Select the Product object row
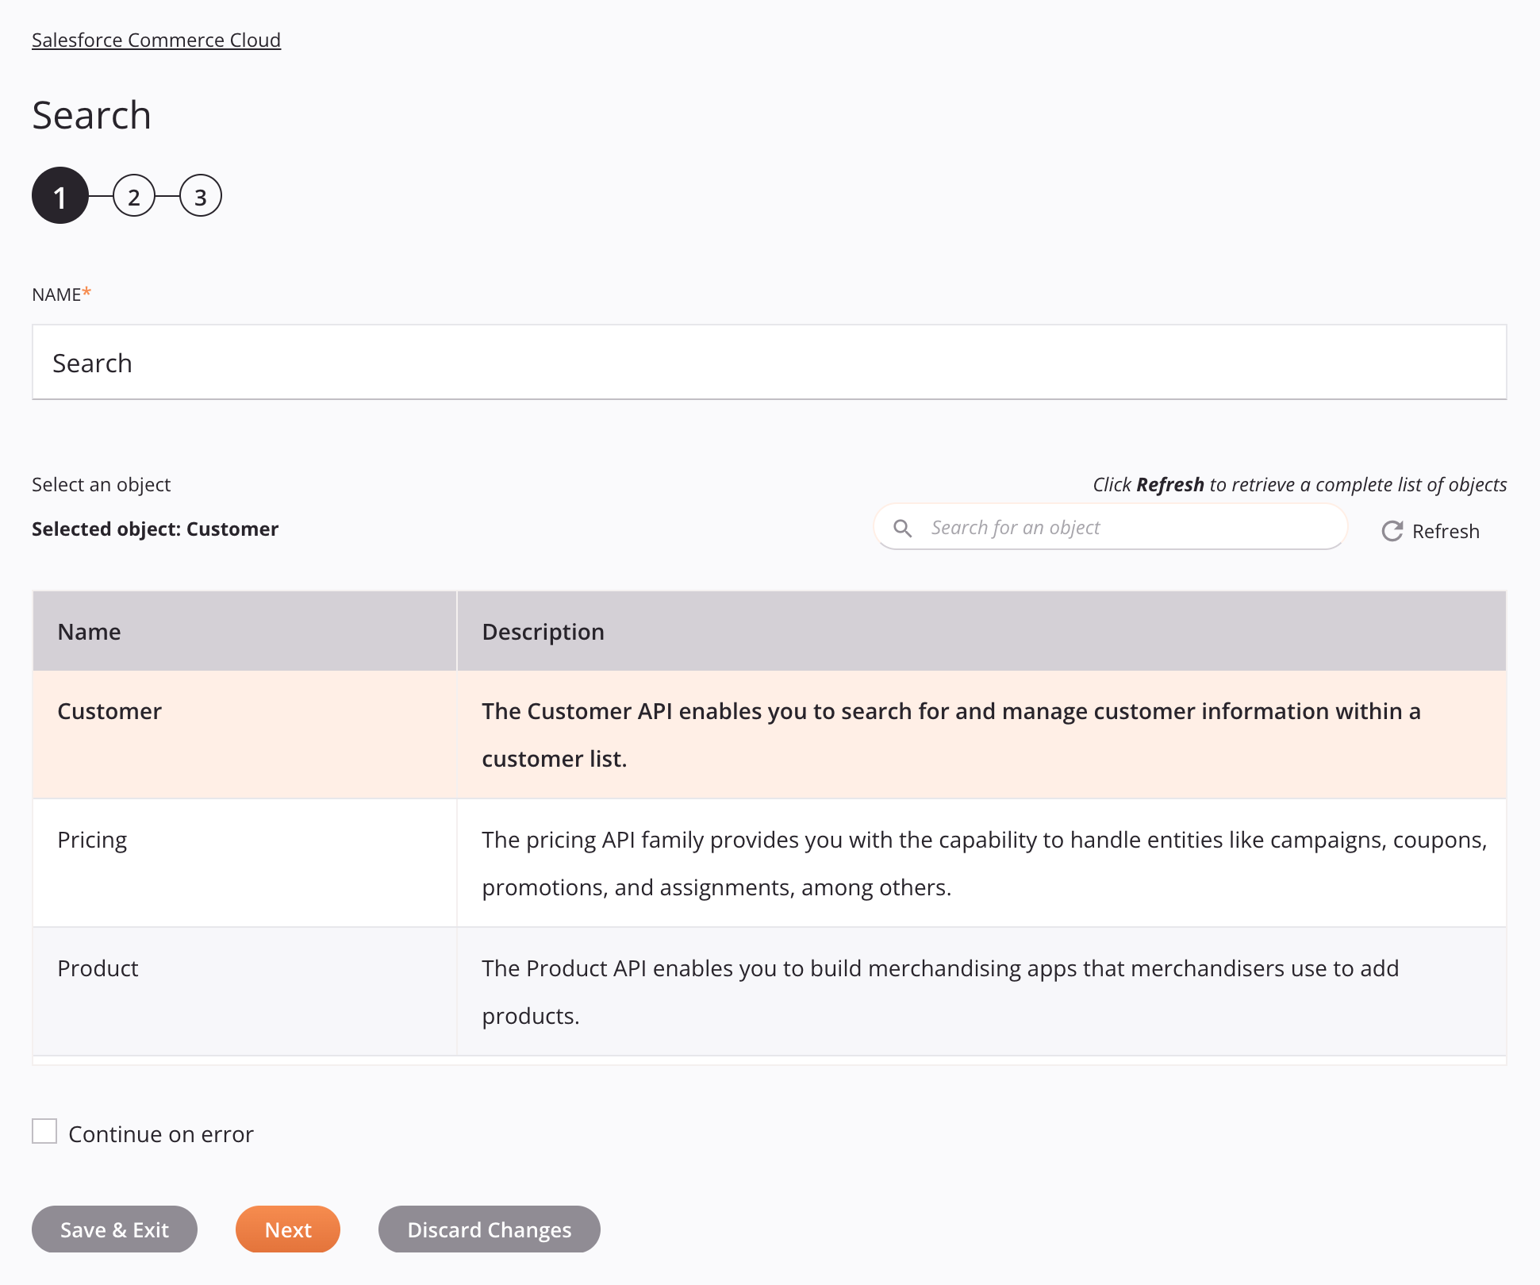The width and height of the screenshot is (1540, 1285). [769, 992]
